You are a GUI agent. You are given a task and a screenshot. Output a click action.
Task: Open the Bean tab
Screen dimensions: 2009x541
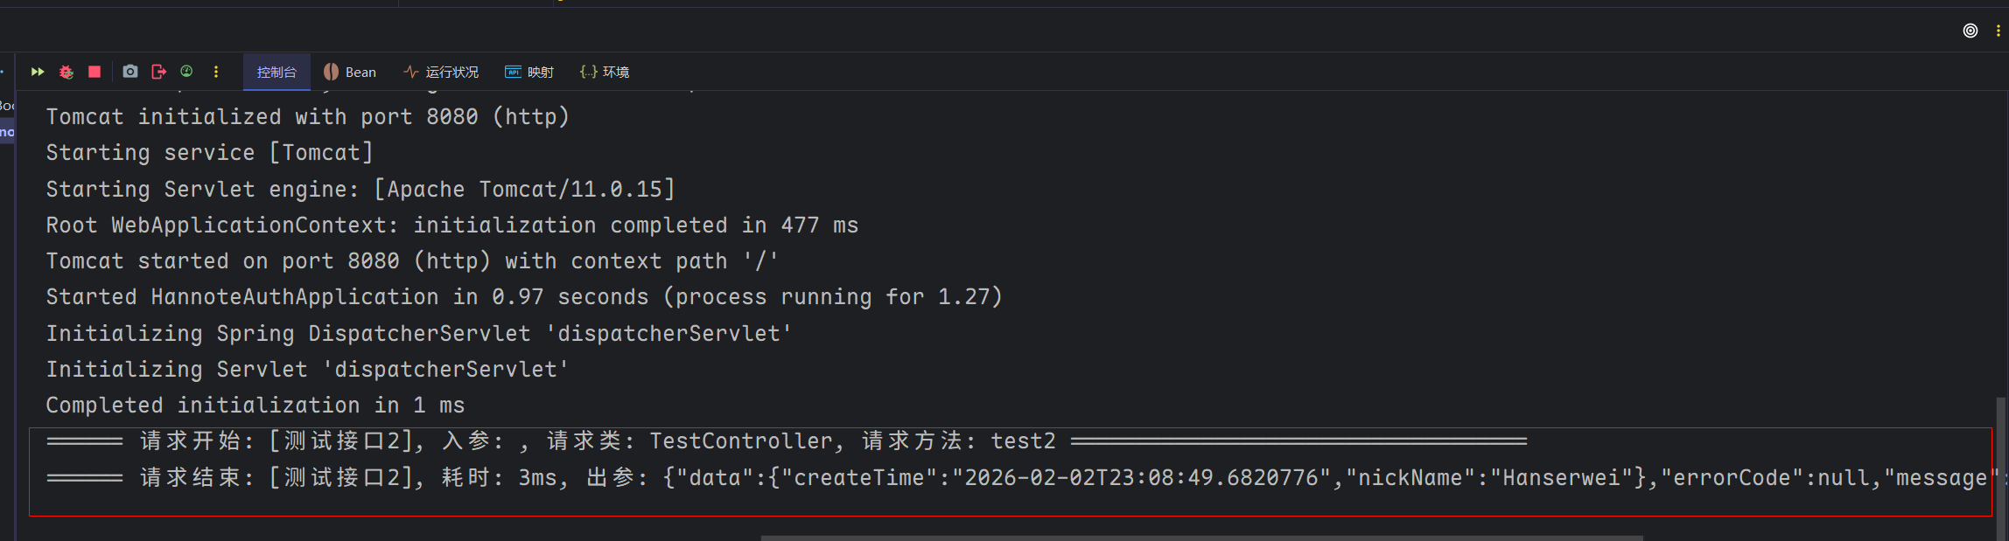coord(350,72)
